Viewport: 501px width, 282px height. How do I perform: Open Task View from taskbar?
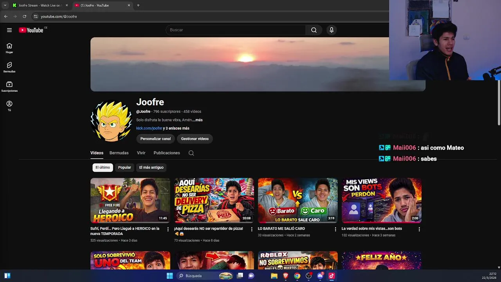coord(240,276)
